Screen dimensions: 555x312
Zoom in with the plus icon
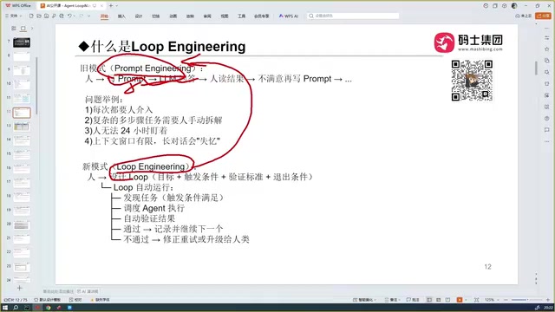[548, 300]
